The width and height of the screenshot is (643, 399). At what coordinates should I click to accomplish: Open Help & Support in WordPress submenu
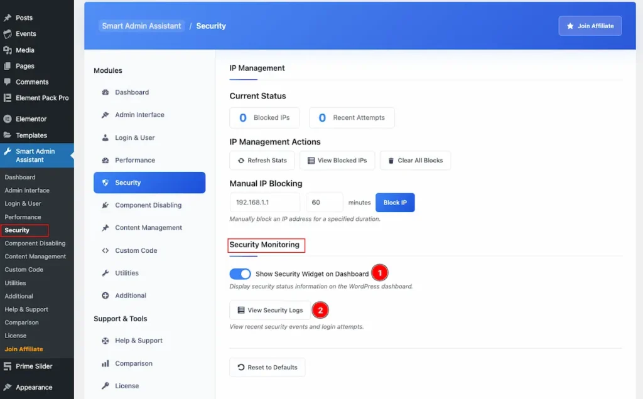[x=26, y=309]
